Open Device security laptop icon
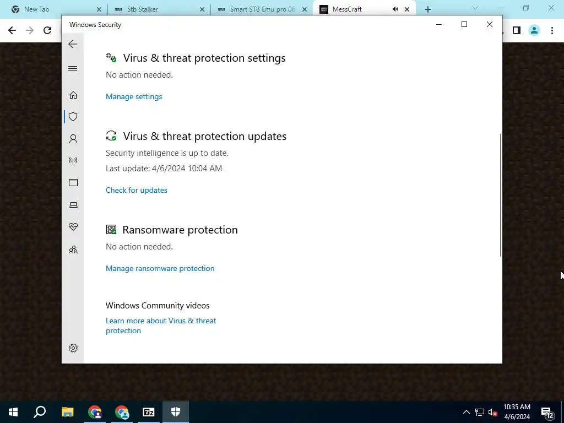 [73, 205]
